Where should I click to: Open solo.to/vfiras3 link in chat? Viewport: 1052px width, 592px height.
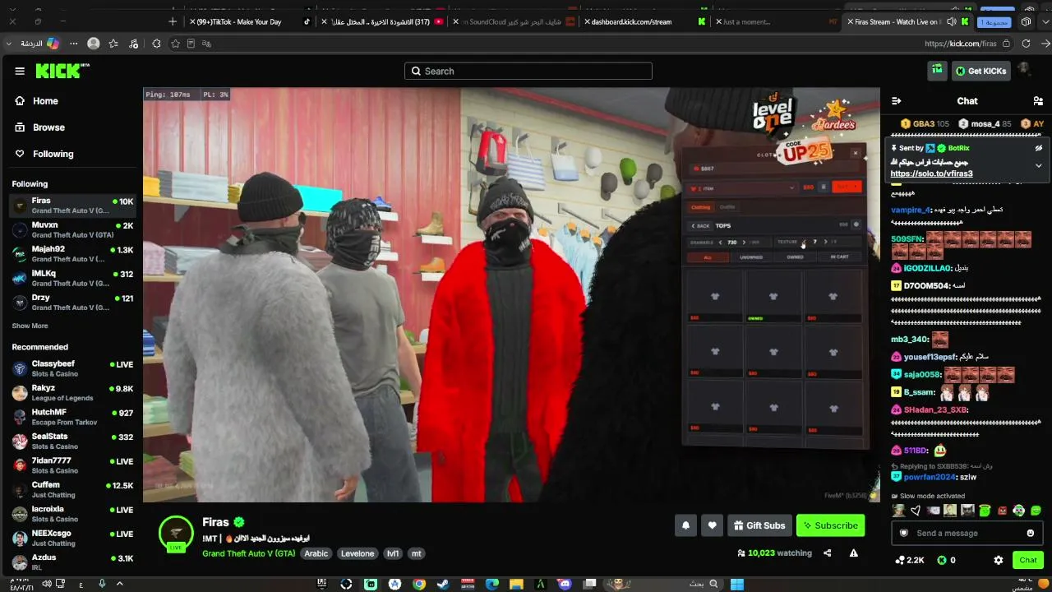point(931,173)
